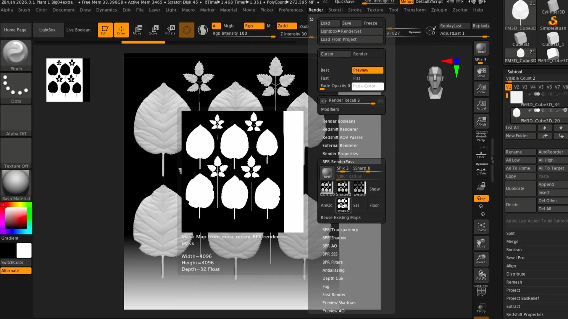Select the SimpleBrush tool icon
Screen dimensions: 568x319
coord(553,23)
